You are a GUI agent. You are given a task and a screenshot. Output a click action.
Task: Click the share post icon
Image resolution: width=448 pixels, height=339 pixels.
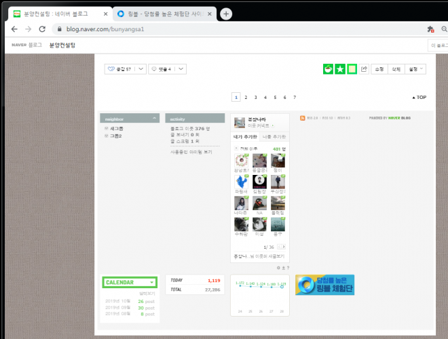tap(365, 69)
